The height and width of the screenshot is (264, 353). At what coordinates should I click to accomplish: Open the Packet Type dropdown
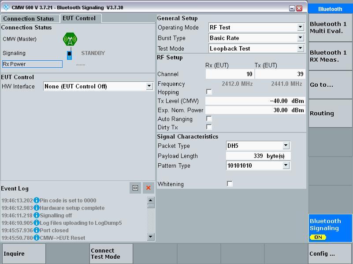pos(286,146)
